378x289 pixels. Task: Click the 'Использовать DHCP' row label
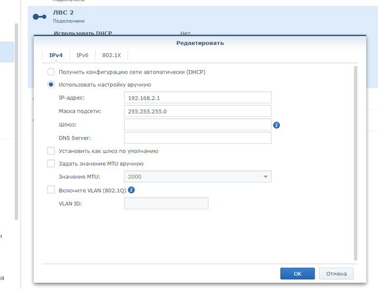click(x=83, y=33)
